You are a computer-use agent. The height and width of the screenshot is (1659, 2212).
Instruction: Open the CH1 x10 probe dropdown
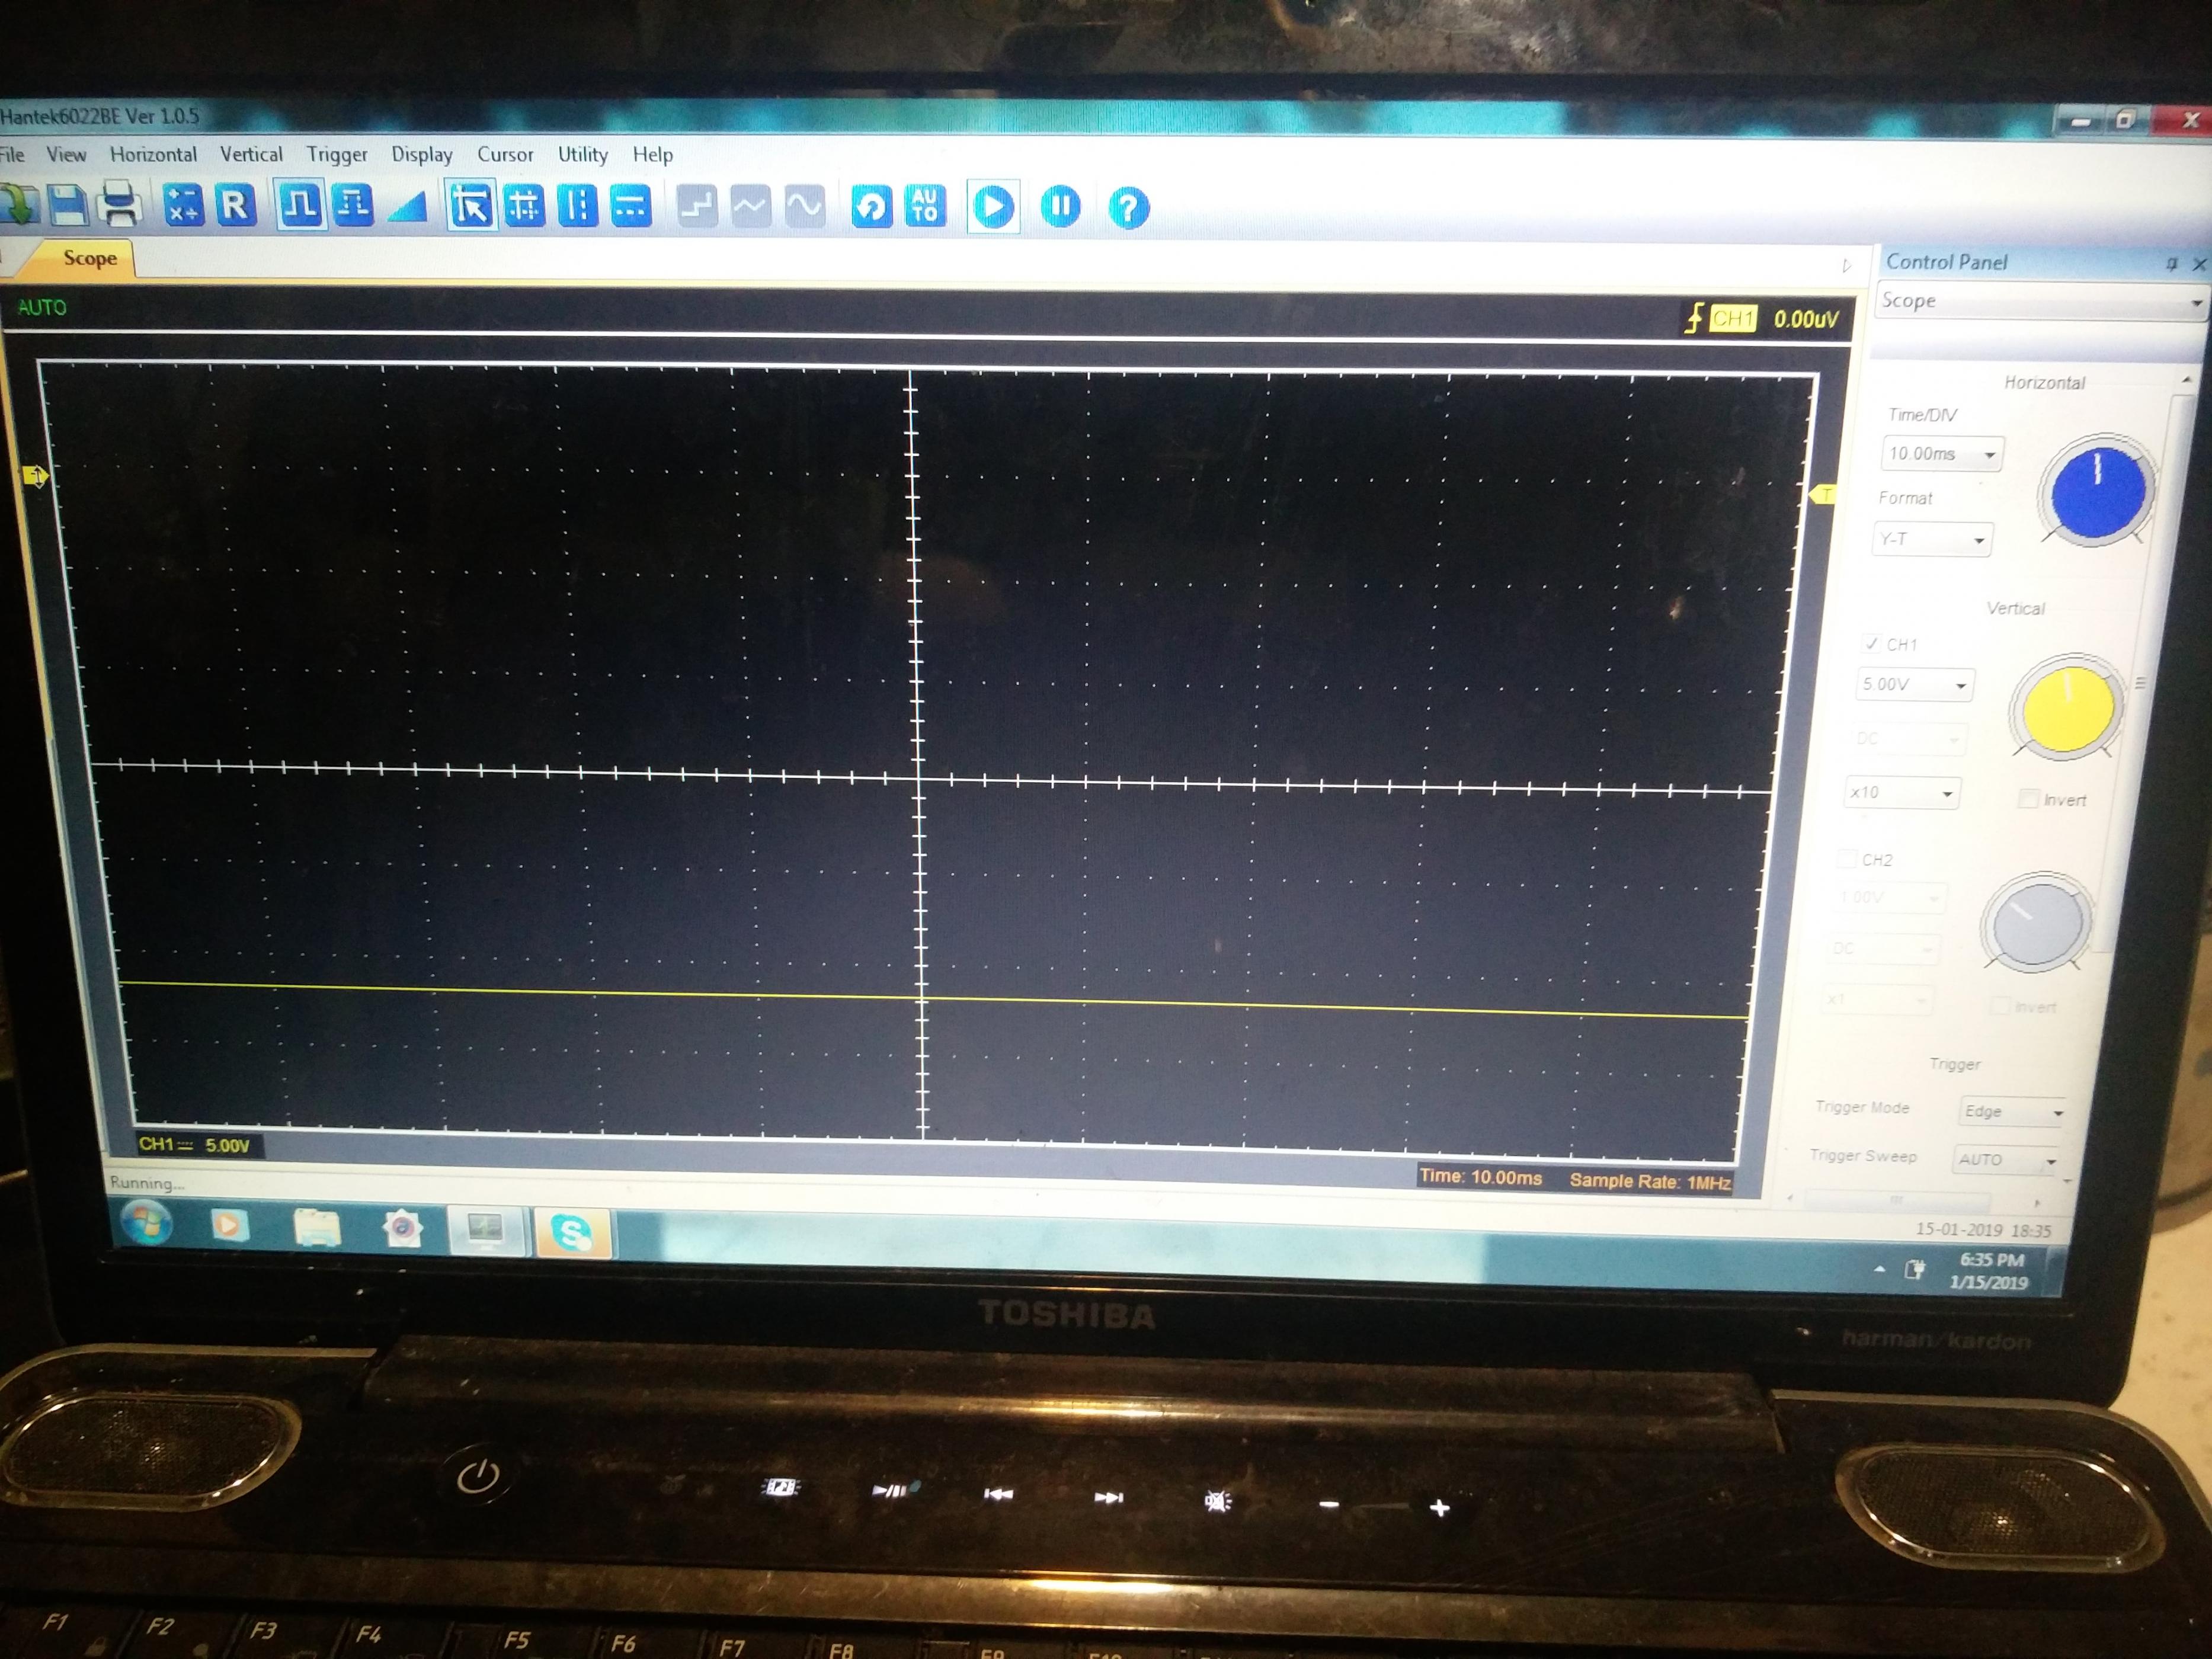(x=1902, y=792)
